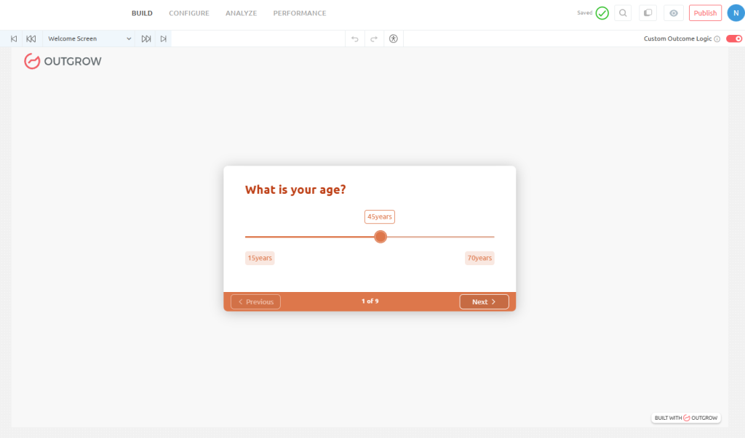Open the user avatar N menu
This screenshot has height=438, width=745.
pyautogui.click(x=736, y=13)
